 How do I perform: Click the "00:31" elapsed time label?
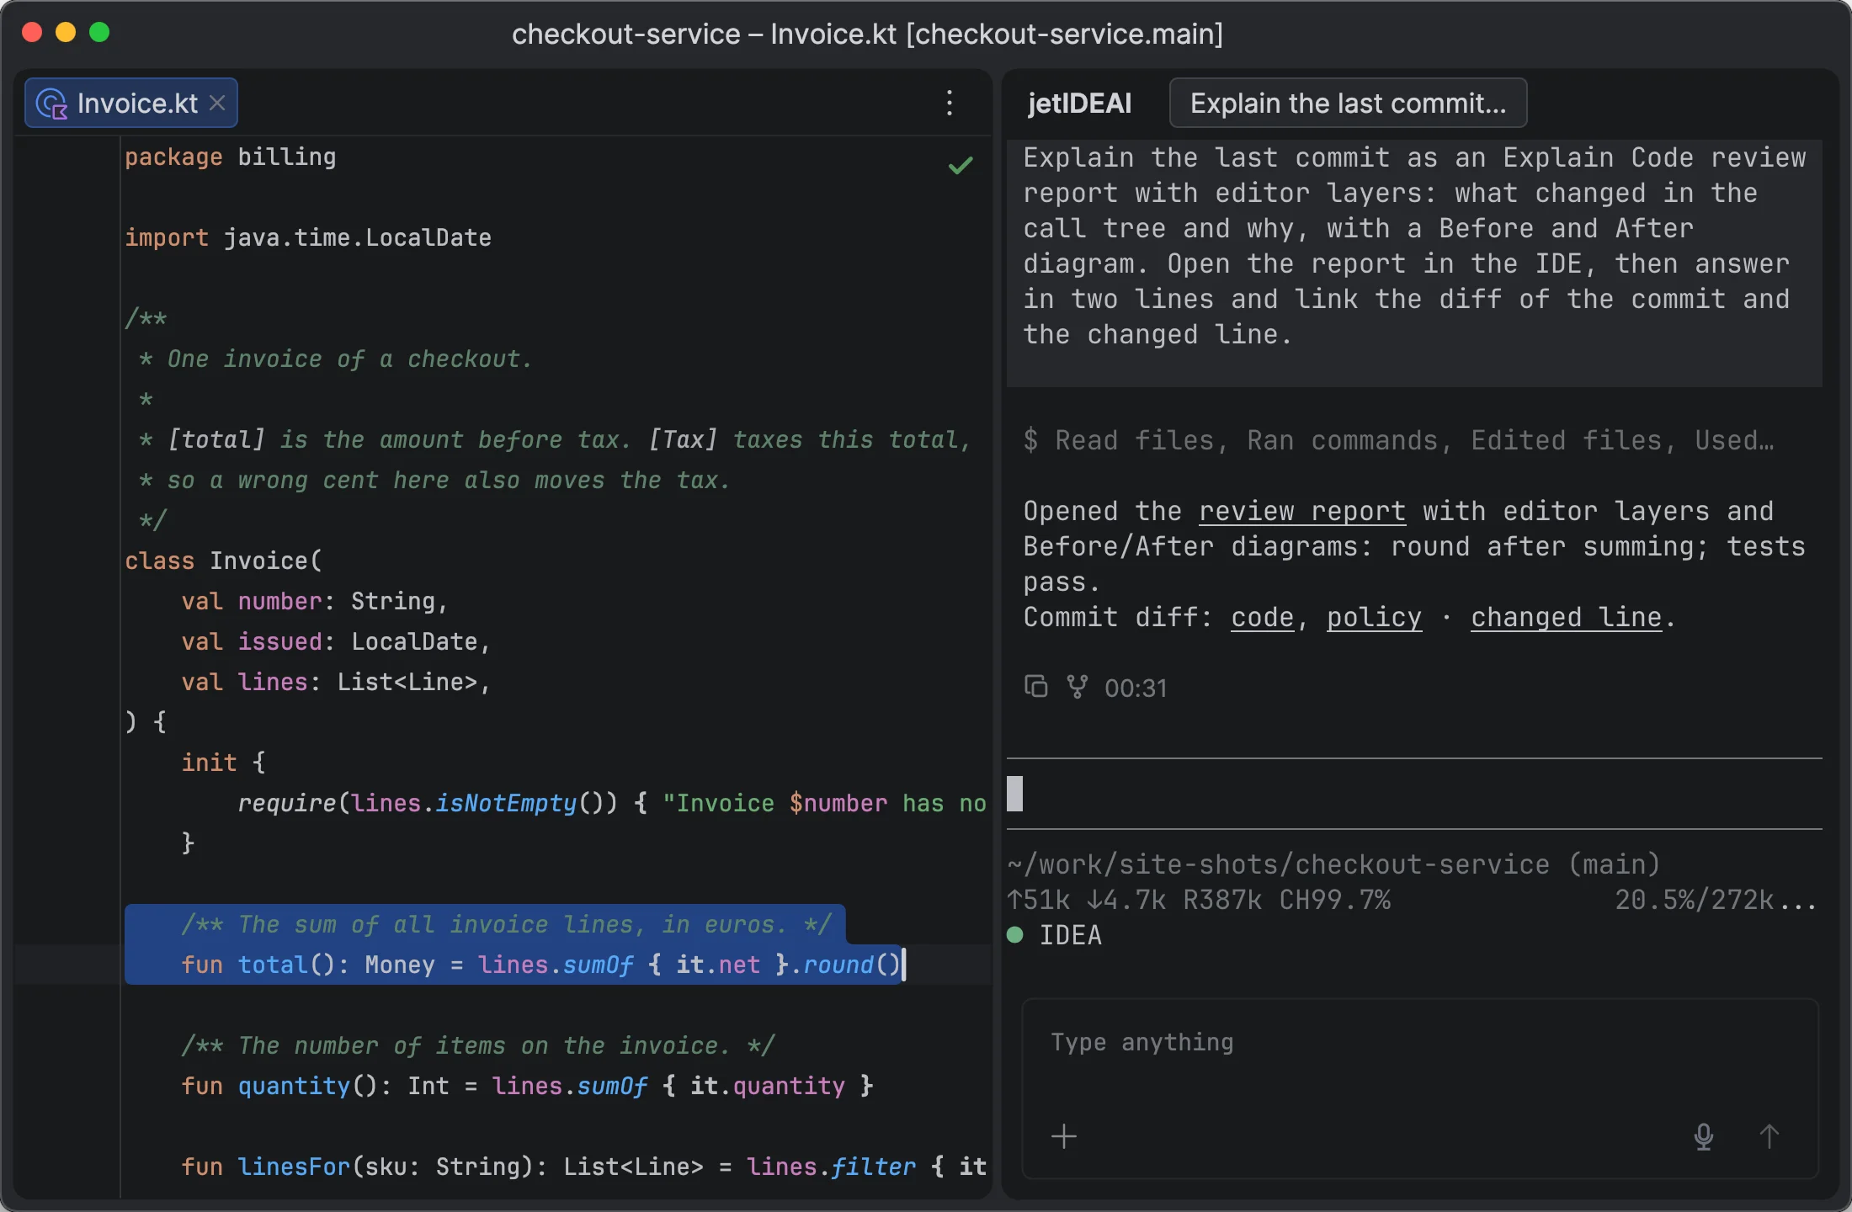(x=1136, y=688)
